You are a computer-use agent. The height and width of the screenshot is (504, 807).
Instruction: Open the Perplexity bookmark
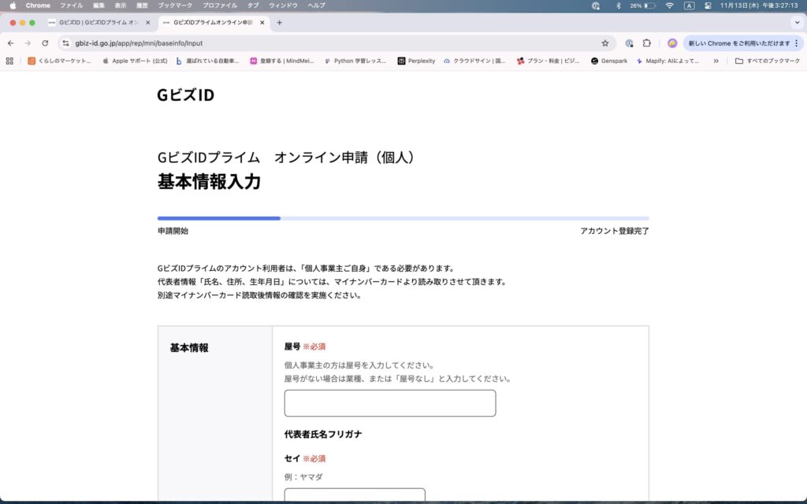click(x=416, y=61)
